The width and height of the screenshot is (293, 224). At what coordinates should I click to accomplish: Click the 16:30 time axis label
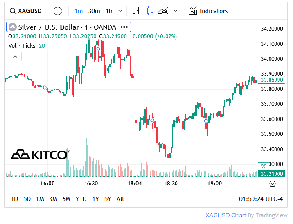pyautogui.click(x=91, y=184)
